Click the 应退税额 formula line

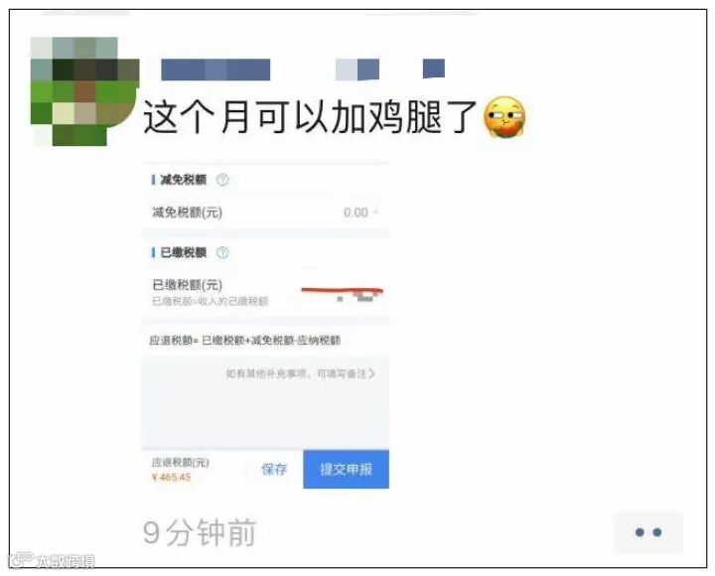click(x=245, y=341)
